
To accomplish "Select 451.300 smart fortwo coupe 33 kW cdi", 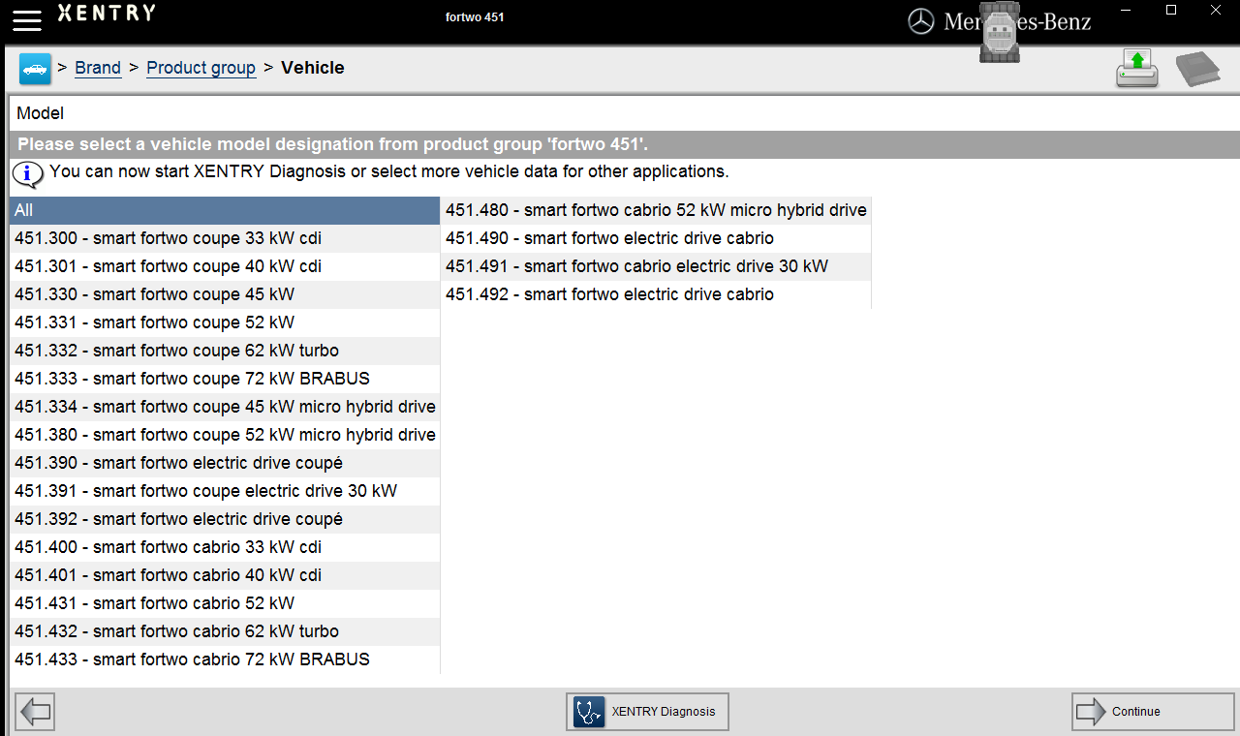I will click(225, 238).
